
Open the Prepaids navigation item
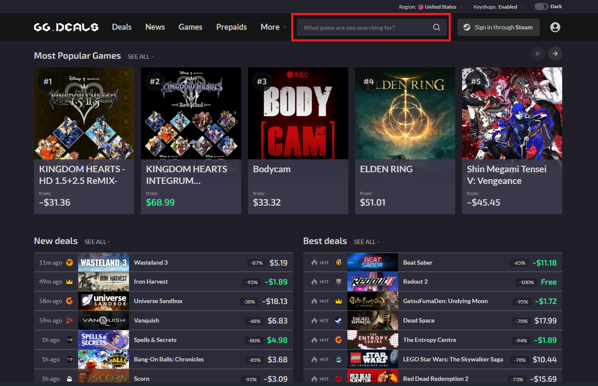click(x=232, y=27)
